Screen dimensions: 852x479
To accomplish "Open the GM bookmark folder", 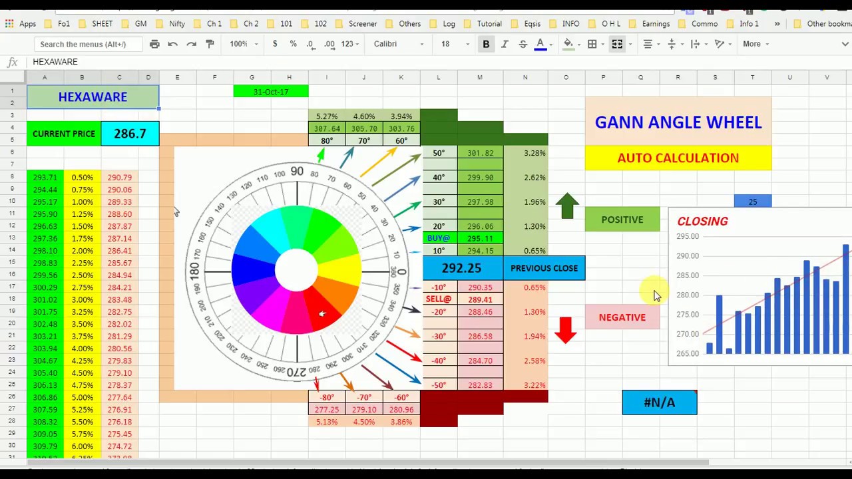I will coord(134,24).
